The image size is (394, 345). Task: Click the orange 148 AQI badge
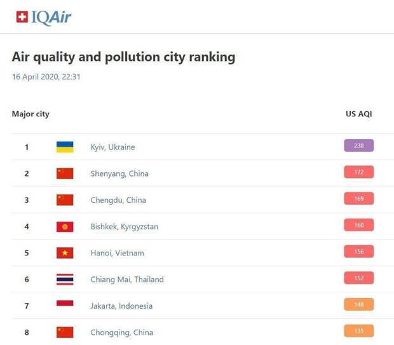click(359, 304)
